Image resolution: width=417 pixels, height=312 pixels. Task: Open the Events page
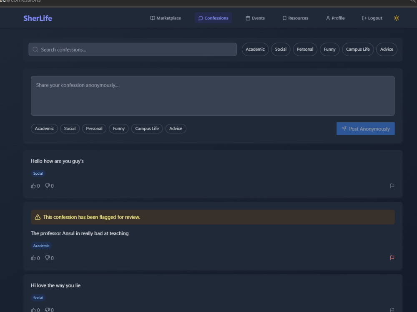255,18
